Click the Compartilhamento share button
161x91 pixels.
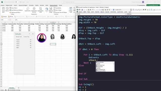(153, 5)
